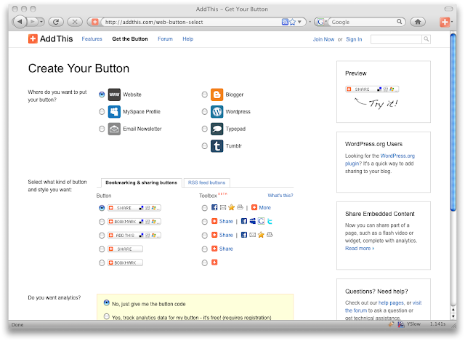This screenshot has height=341, width=465.
Task: Open the Features menu item
Action: [92, 39]
